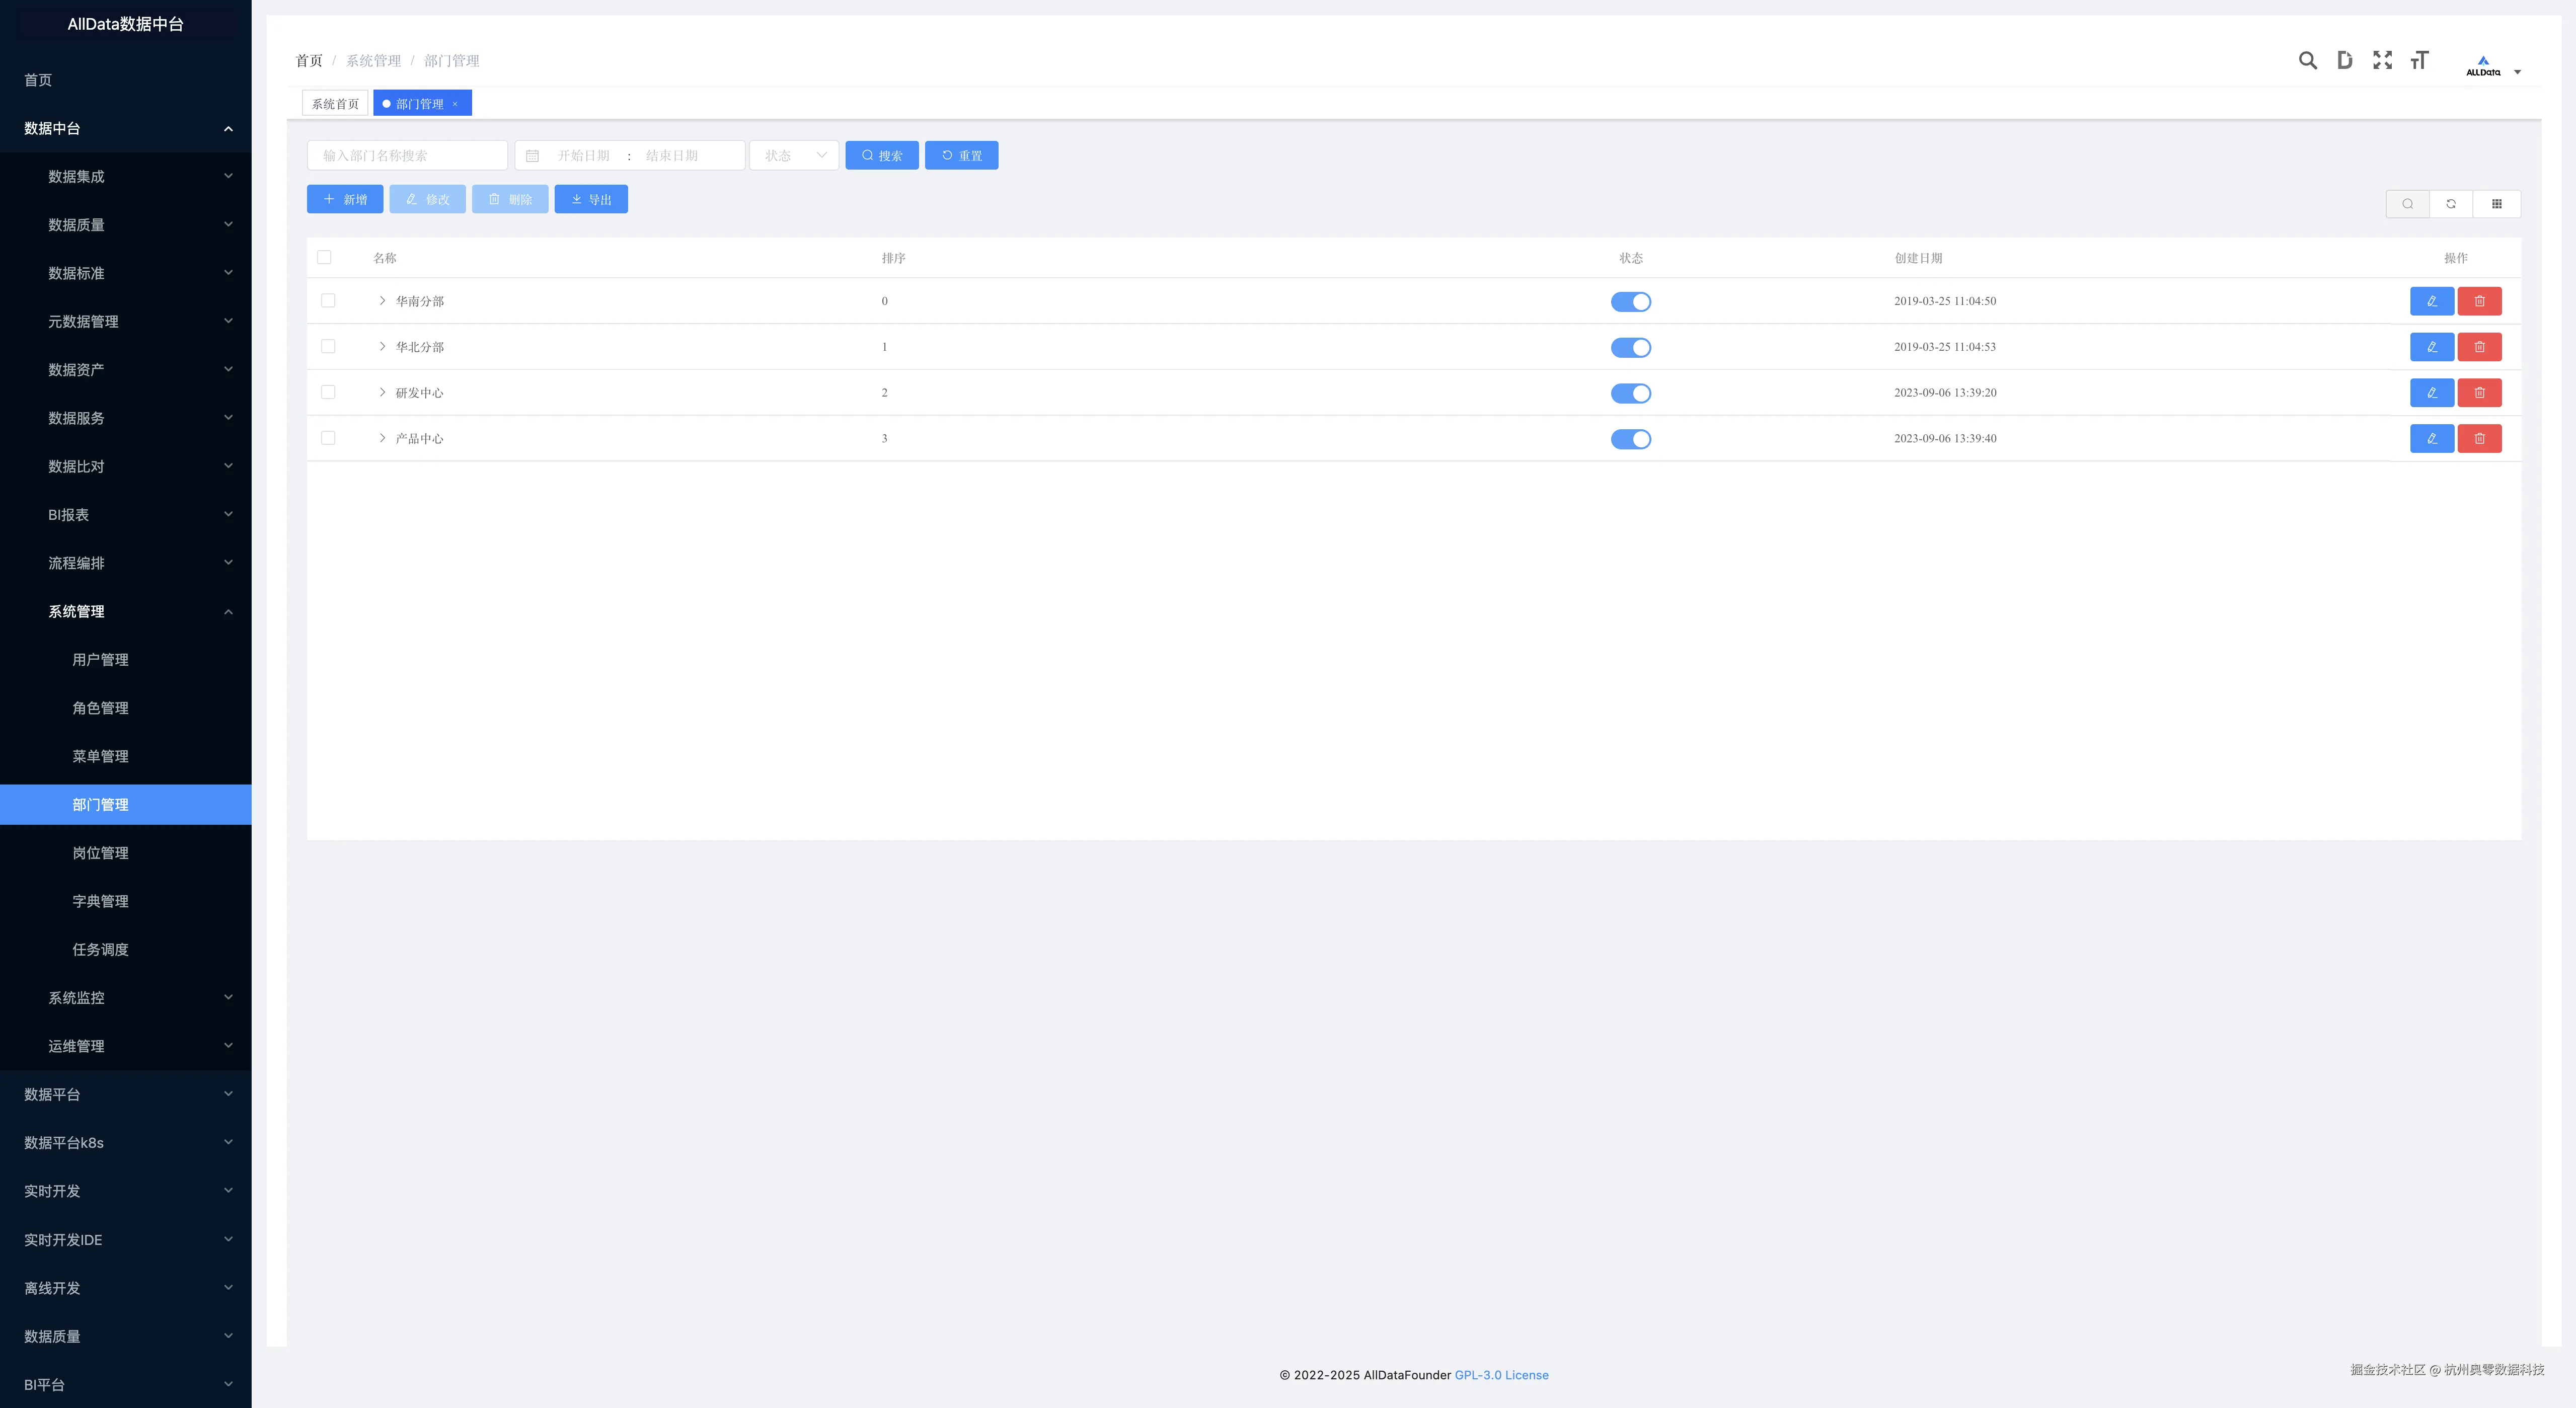Click the table refresh icon button
This screenshot has height=1408, width=2576.
[2451, 204]
